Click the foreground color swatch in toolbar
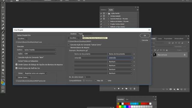 (2, 82)
